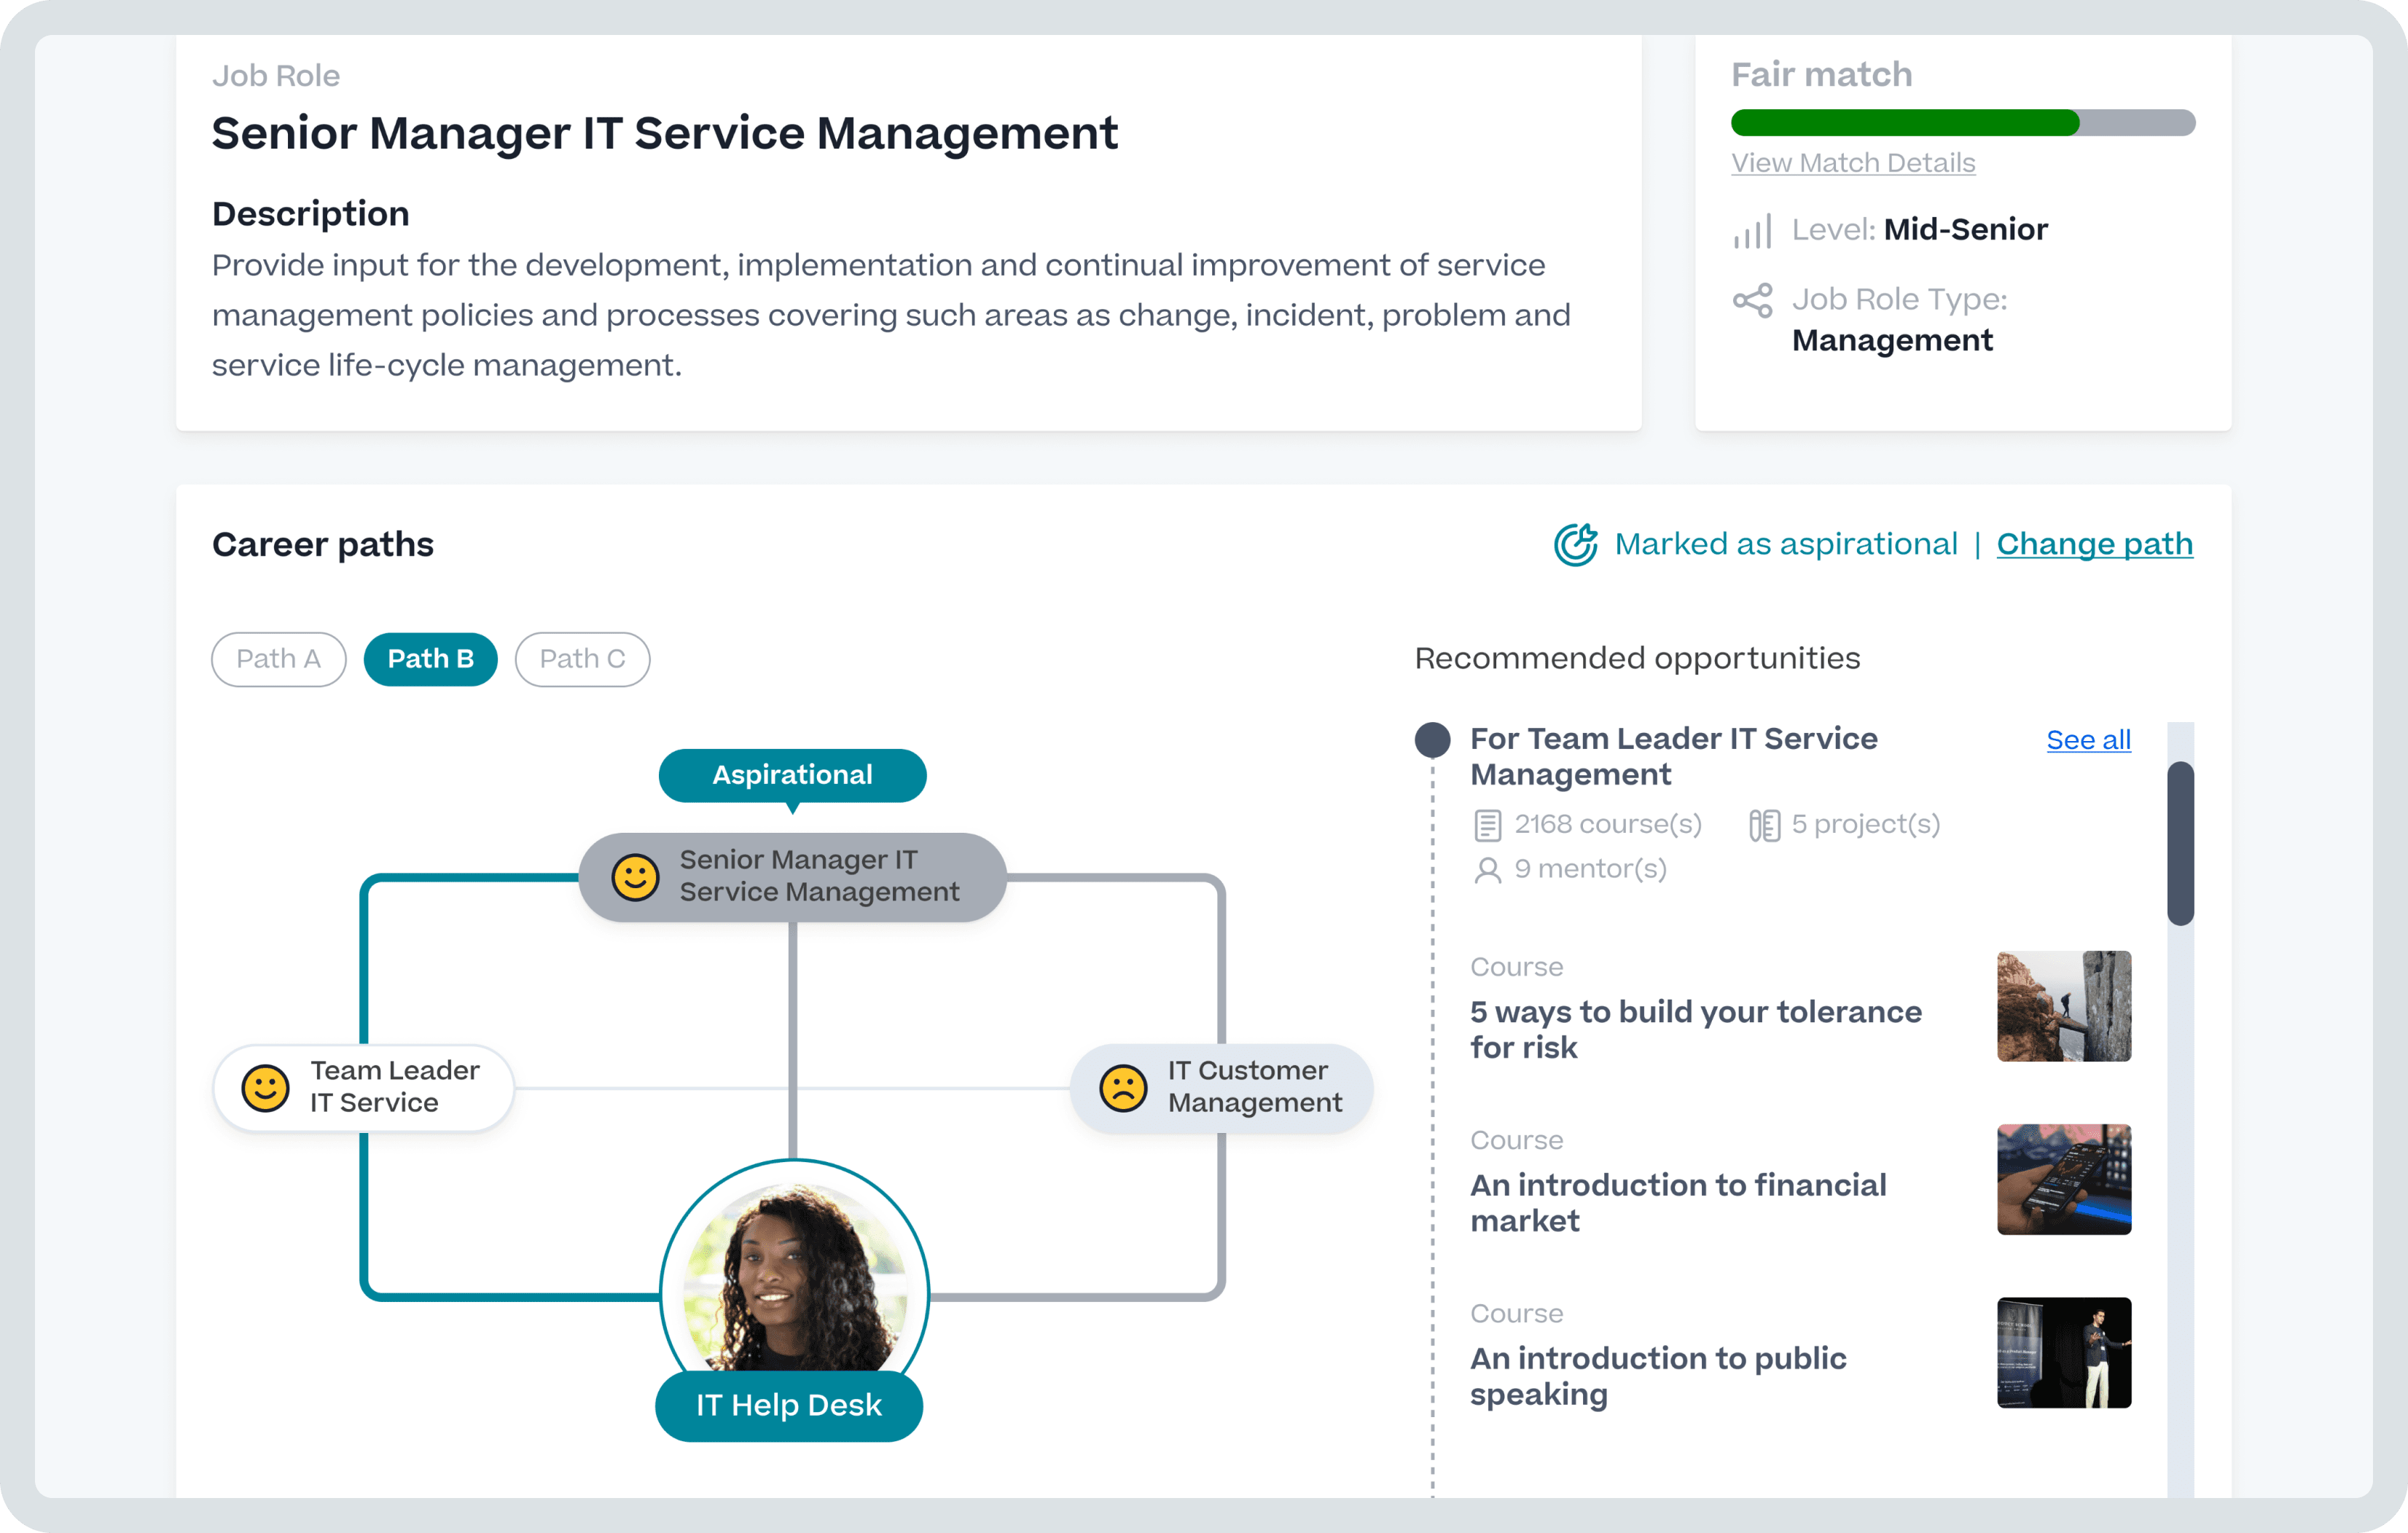
Task: Click the smiley icon on Senior Manager node
Action: coord(637,876)
